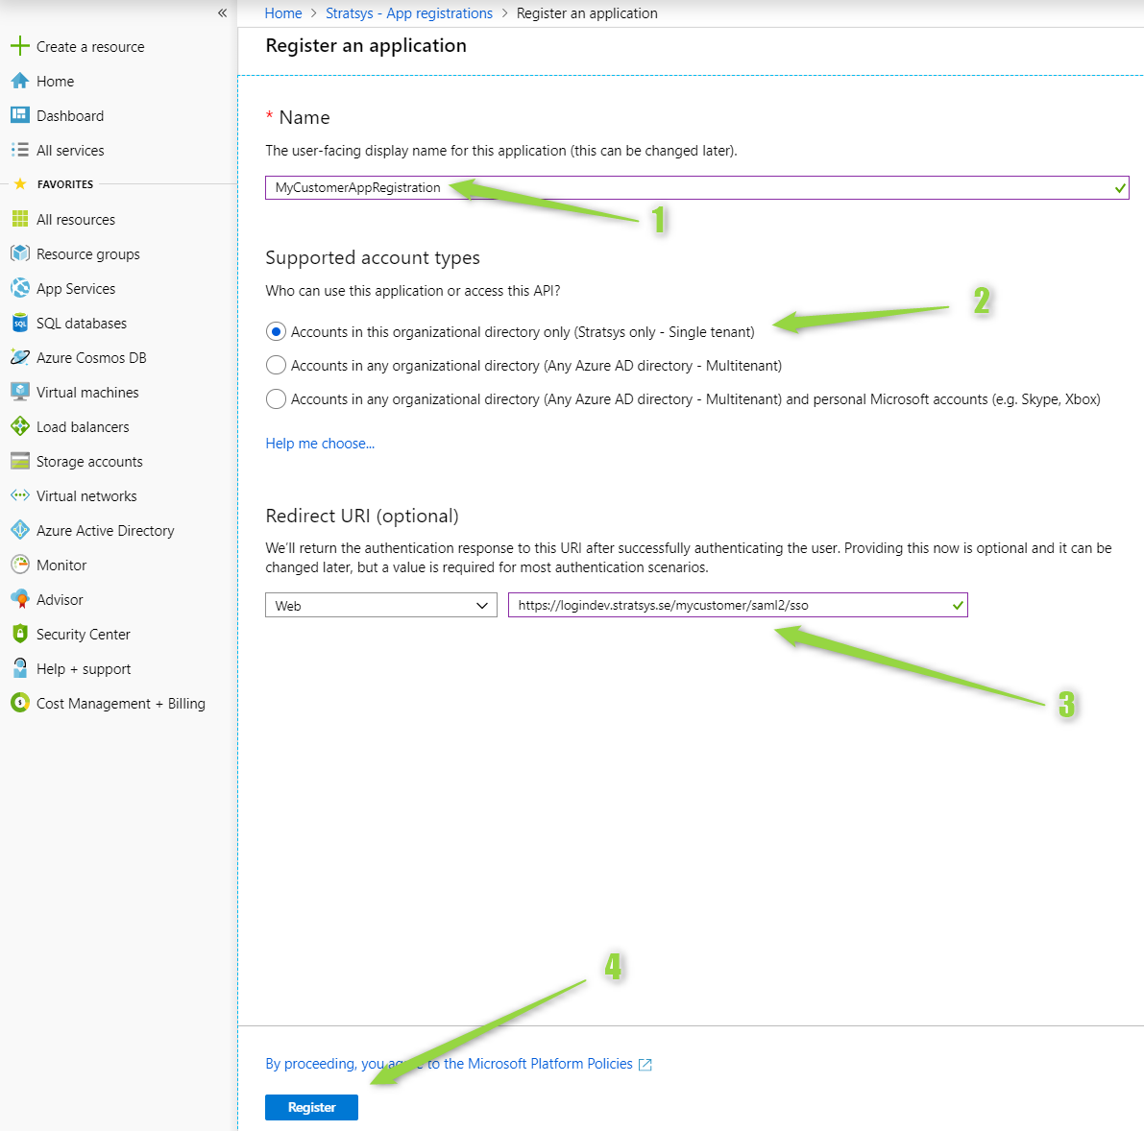Image resolution: width=1144 pixels, height=1131 pixels.
Task: Select Any Azure AD directory Multitenant option
Action: (276, 366)
